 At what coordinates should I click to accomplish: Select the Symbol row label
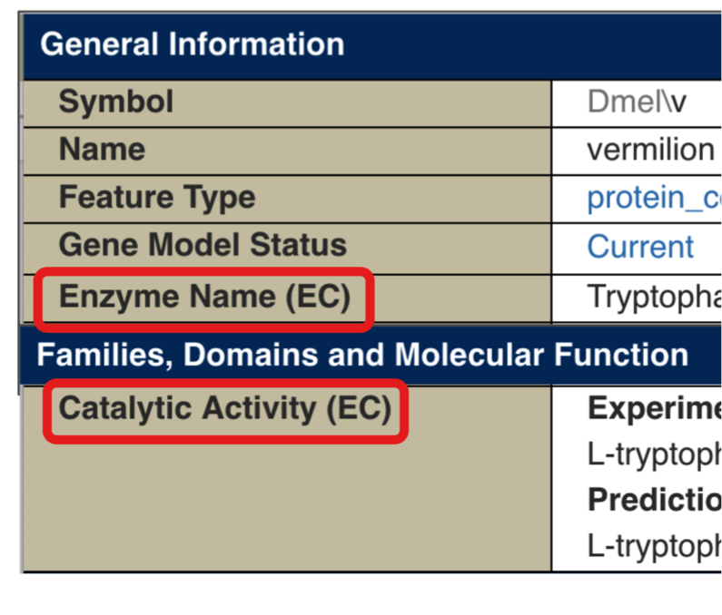tap(115, 102)
